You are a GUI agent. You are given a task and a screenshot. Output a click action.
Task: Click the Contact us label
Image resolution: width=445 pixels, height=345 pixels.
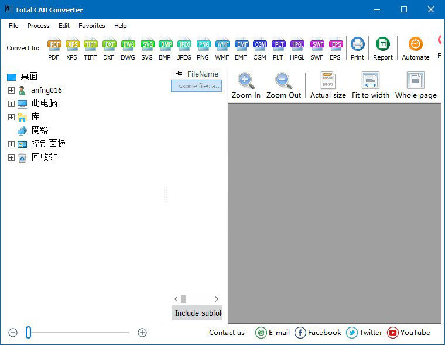(227, 333)
